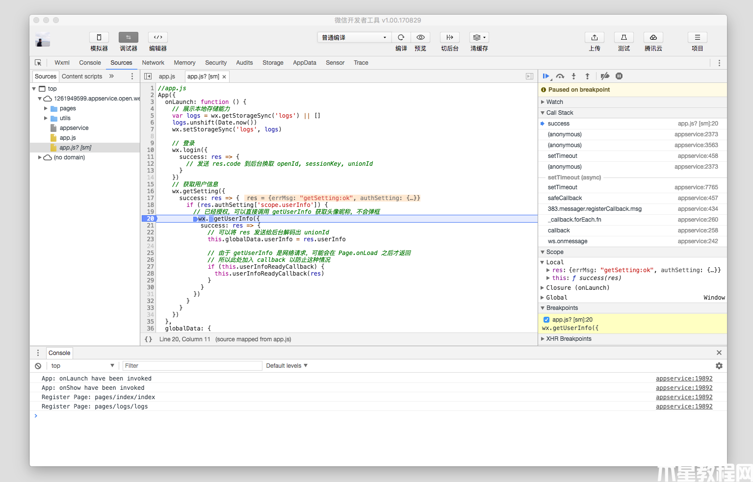Open the console context top dropdown

(82, 366)
